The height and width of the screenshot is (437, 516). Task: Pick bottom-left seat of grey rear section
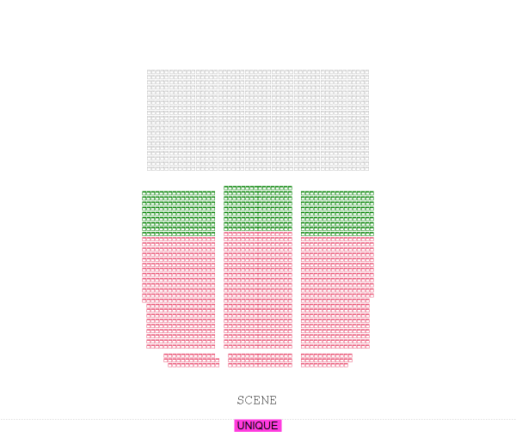150,168
